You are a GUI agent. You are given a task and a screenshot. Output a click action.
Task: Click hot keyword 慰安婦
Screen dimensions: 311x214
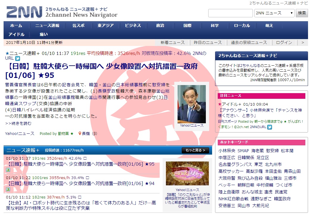click(272, 151)
